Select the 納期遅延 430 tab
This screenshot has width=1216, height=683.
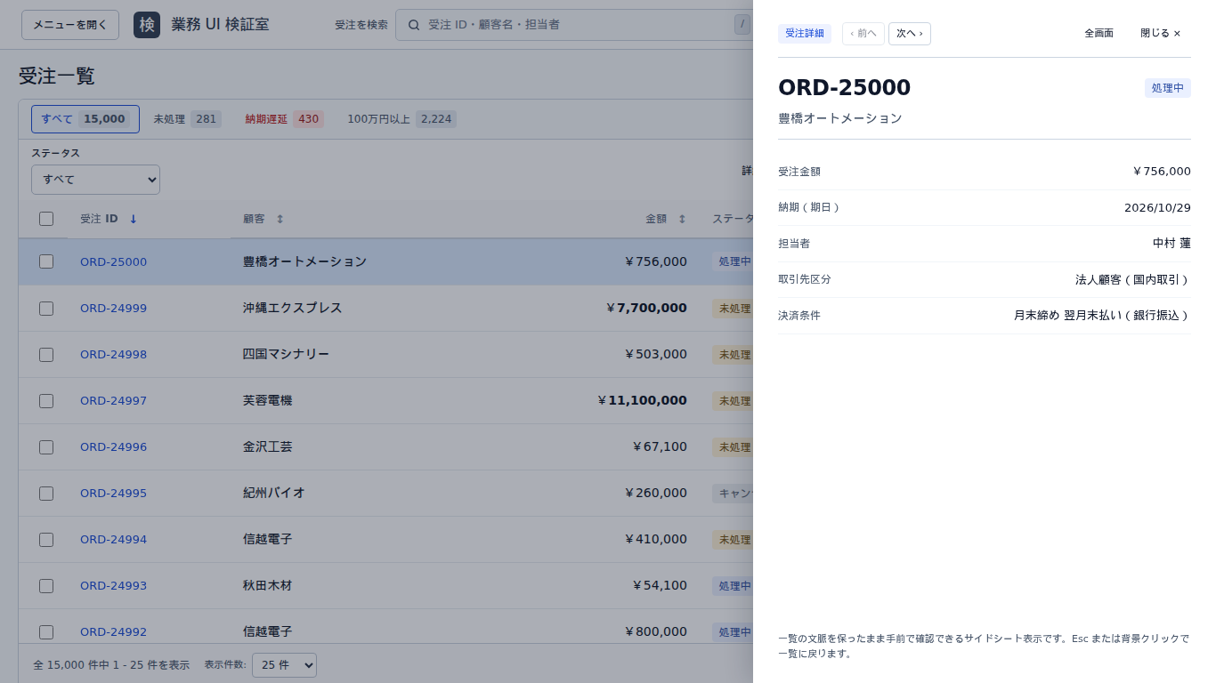point(284,119)
